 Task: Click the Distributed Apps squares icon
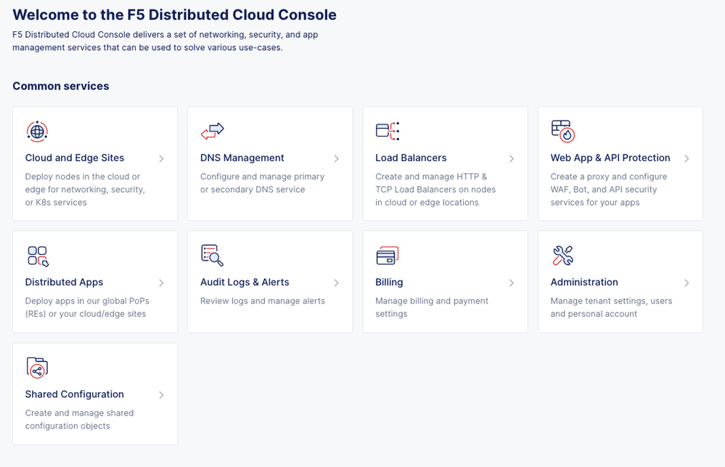38,256
